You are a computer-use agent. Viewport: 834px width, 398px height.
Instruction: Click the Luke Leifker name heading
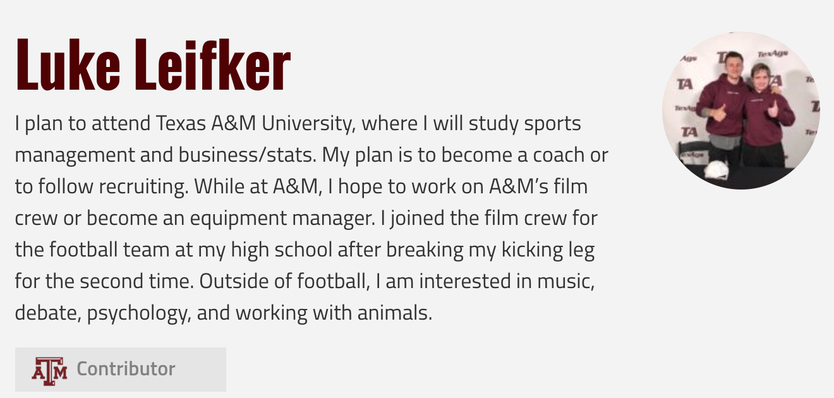coord(152,66)
